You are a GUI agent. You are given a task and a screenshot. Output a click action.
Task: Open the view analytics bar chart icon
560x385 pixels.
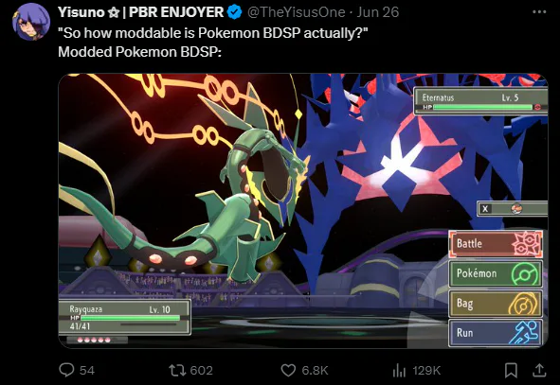(399, 371)
